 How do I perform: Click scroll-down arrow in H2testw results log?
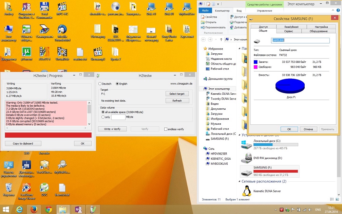89,124
